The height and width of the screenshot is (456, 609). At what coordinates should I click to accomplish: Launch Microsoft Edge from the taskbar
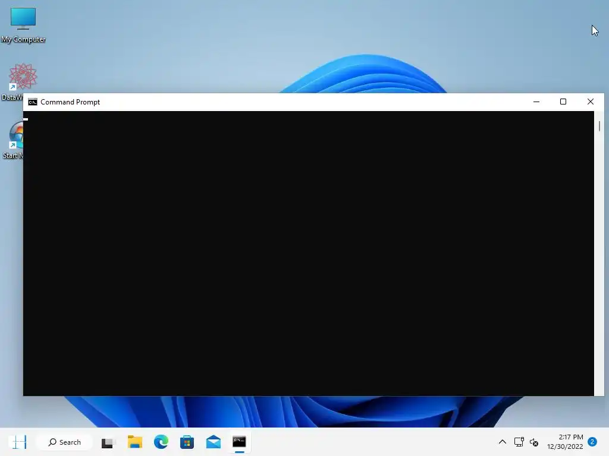tap(161, 442)
